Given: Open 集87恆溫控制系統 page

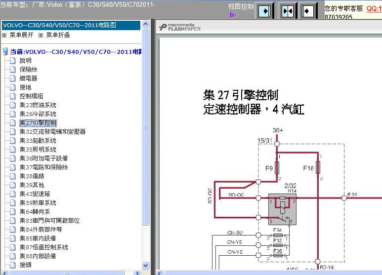Looking at the screenshot, I should coord(43,247).
